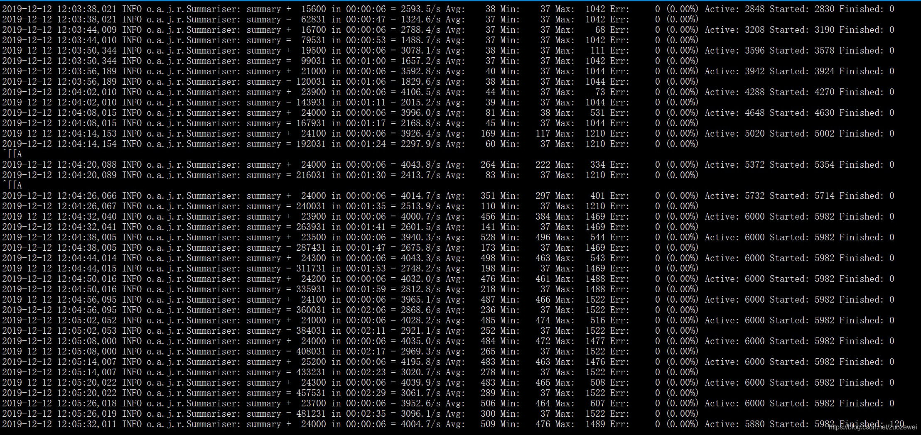Select cumulative total 433231
This screenshot has width=921, height=435.
point(311,372)
